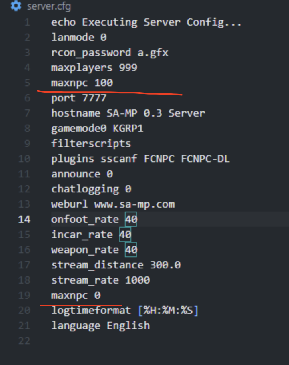The width and height of the screenshot is (289, 365).
Task: Click the language English line
Action: pyautogui.click(x=101, y=325)
